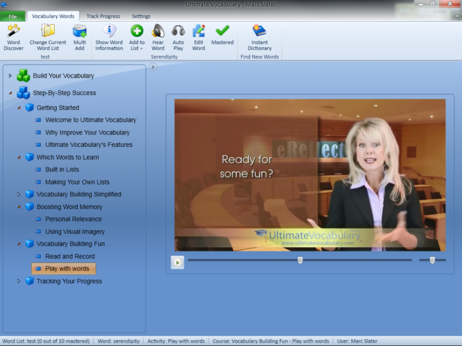Expand Tracking Your Progress section
This screenshot has width=462, height=346.
18,281
